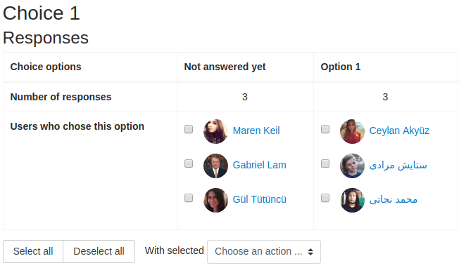Click Ceylan Akyüz's avatar image

point(352,131)
